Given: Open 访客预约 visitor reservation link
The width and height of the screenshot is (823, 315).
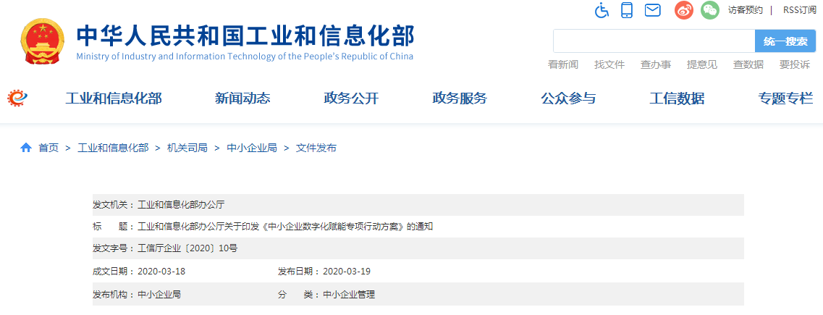Looking at the screenshot, I should [746, 10].
